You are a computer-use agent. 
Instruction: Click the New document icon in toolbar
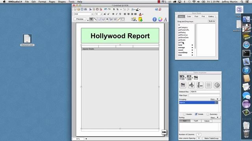(75, 9)
